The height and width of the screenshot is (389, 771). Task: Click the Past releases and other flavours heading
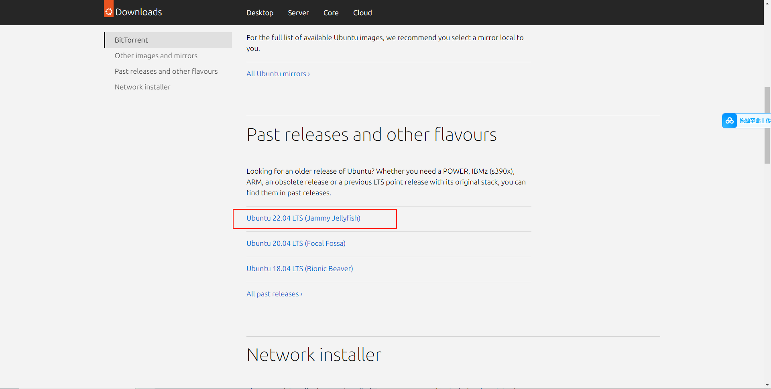[372, 135]
